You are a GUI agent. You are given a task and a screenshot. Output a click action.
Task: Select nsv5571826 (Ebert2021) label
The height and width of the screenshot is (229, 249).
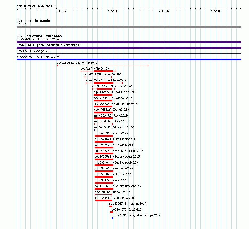tap(113, 174)
